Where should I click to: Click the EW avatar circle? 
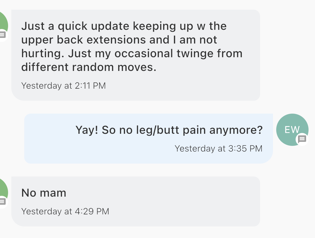292,130
